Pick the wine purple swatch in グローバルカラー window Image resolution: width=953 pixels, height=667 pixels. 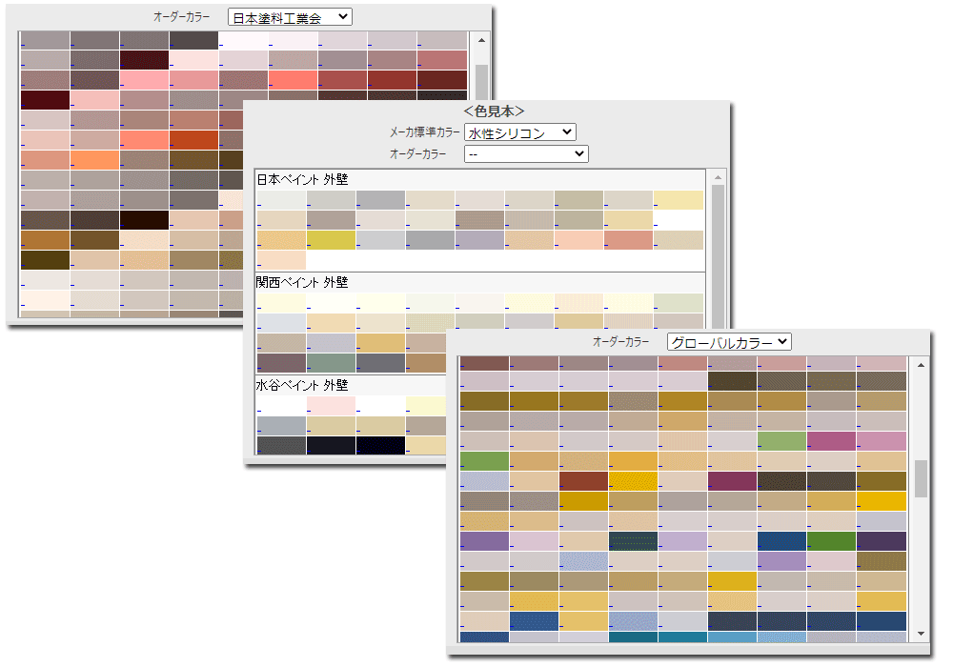pyautogui.click(x=732, y=481)
